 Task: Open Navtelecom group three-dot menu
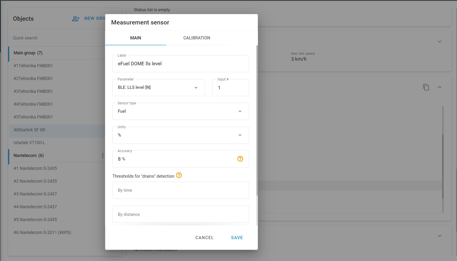pos(103,156)
